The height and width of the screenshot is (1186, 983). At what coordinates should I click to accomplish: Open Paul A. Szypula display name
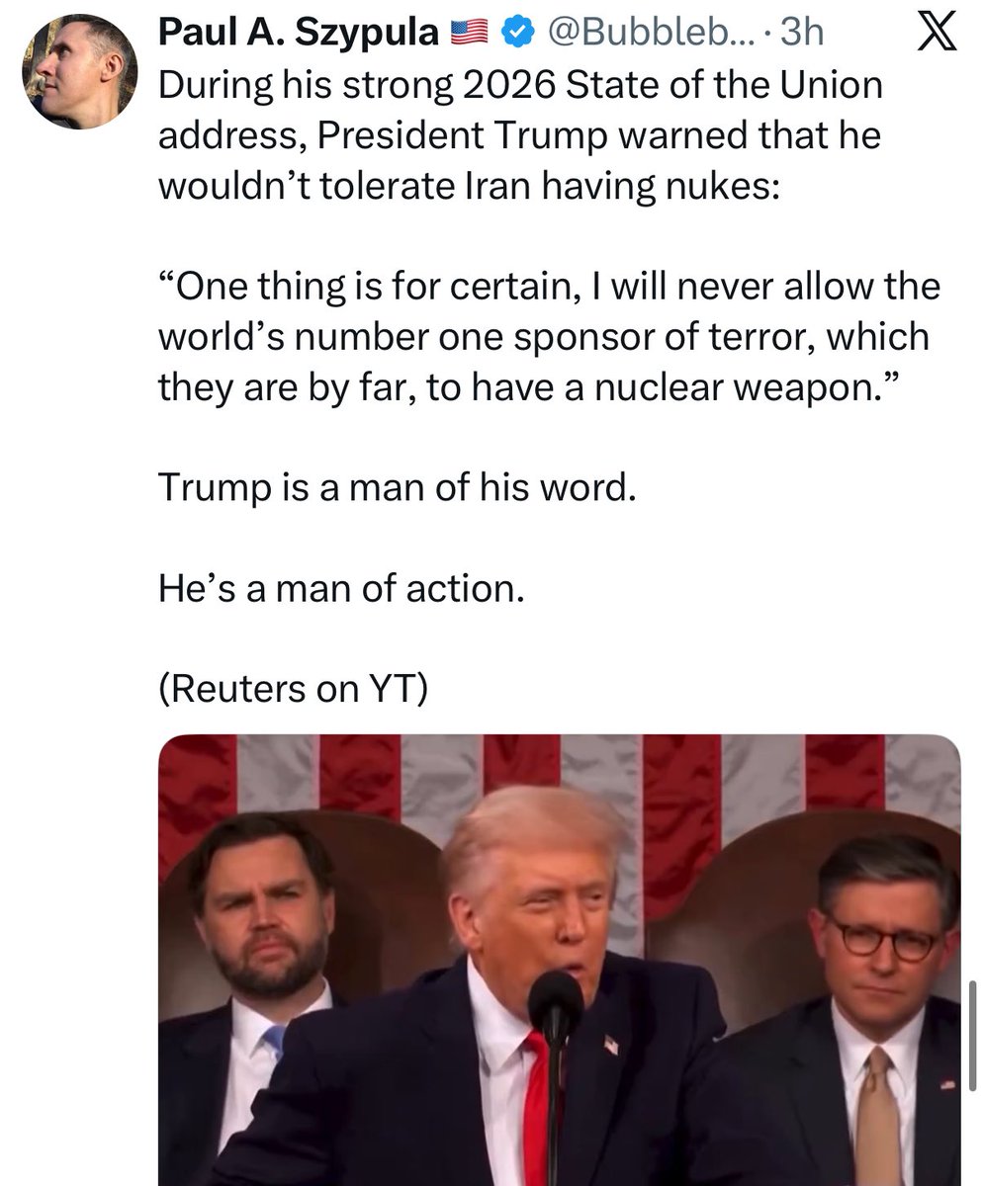click(299, 35)
